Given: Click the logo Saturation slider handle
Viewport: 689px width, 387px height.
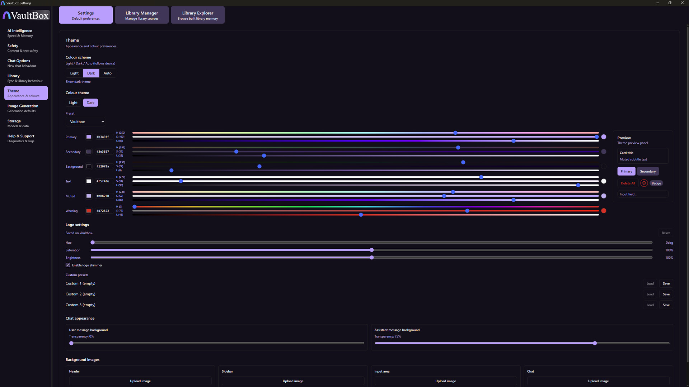Looking at the screenshot, I should tap(372, 250).
